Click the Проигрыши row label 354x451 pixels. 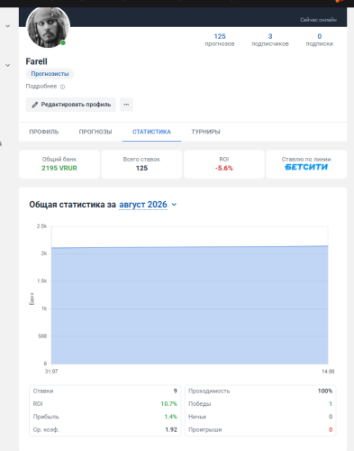click(205, 429)
